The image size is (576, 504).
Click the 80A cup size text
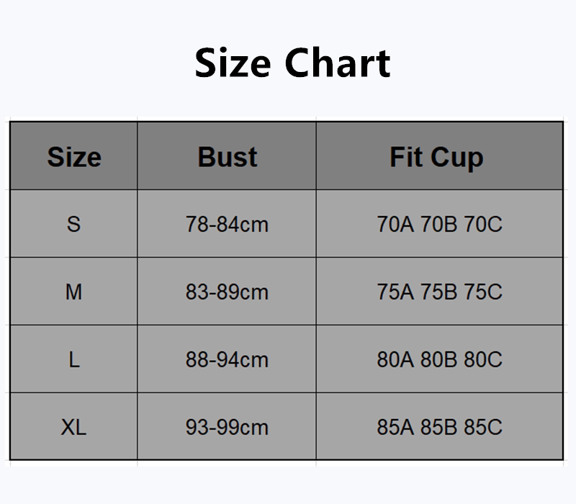tap(395, 359)
